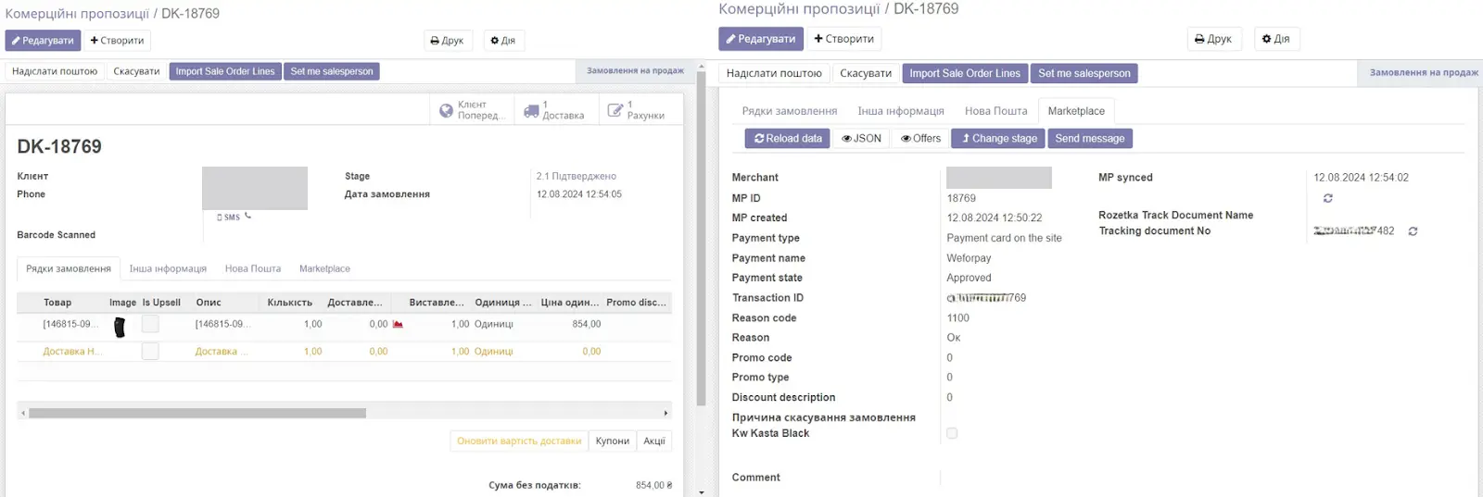Click Замовлення на продаж status in right panel

[x=1424, y=73]
